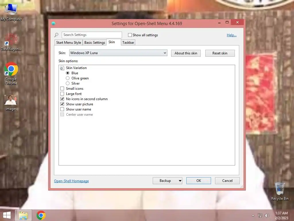Open the Help link
The height and width of the screenshot is (221, 294).
coord(232,35)
